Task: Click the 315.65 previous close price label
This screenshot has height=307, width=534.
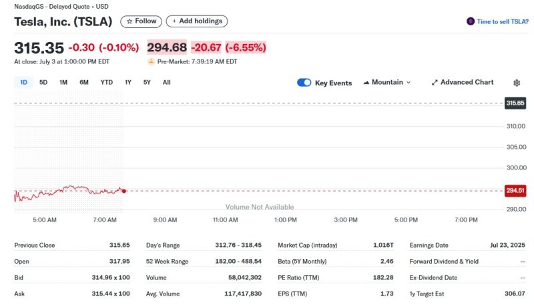Action: coord(515,103)
